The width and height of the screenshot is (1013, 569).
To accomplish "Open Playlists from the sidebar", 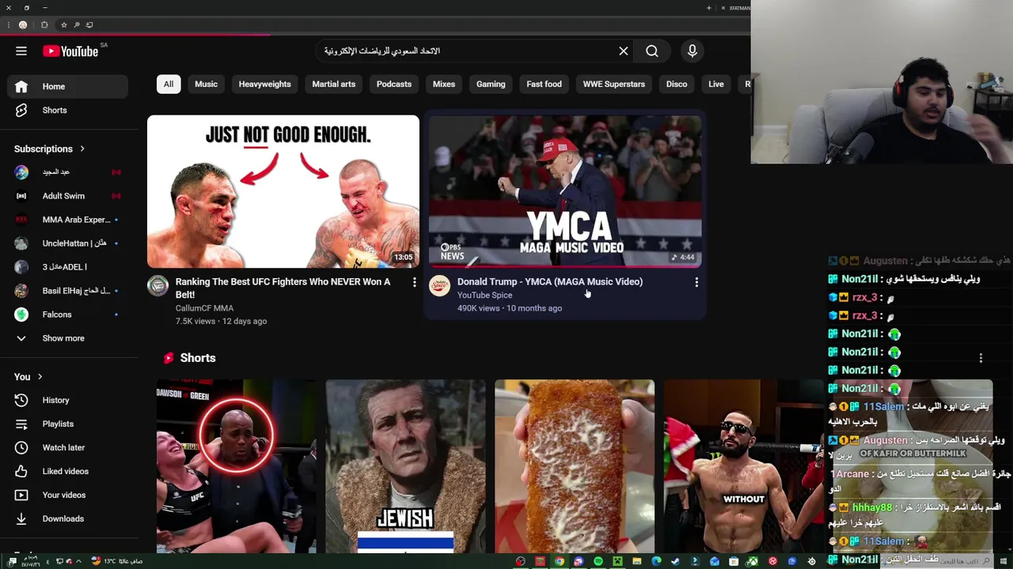I will click(67, 424).
